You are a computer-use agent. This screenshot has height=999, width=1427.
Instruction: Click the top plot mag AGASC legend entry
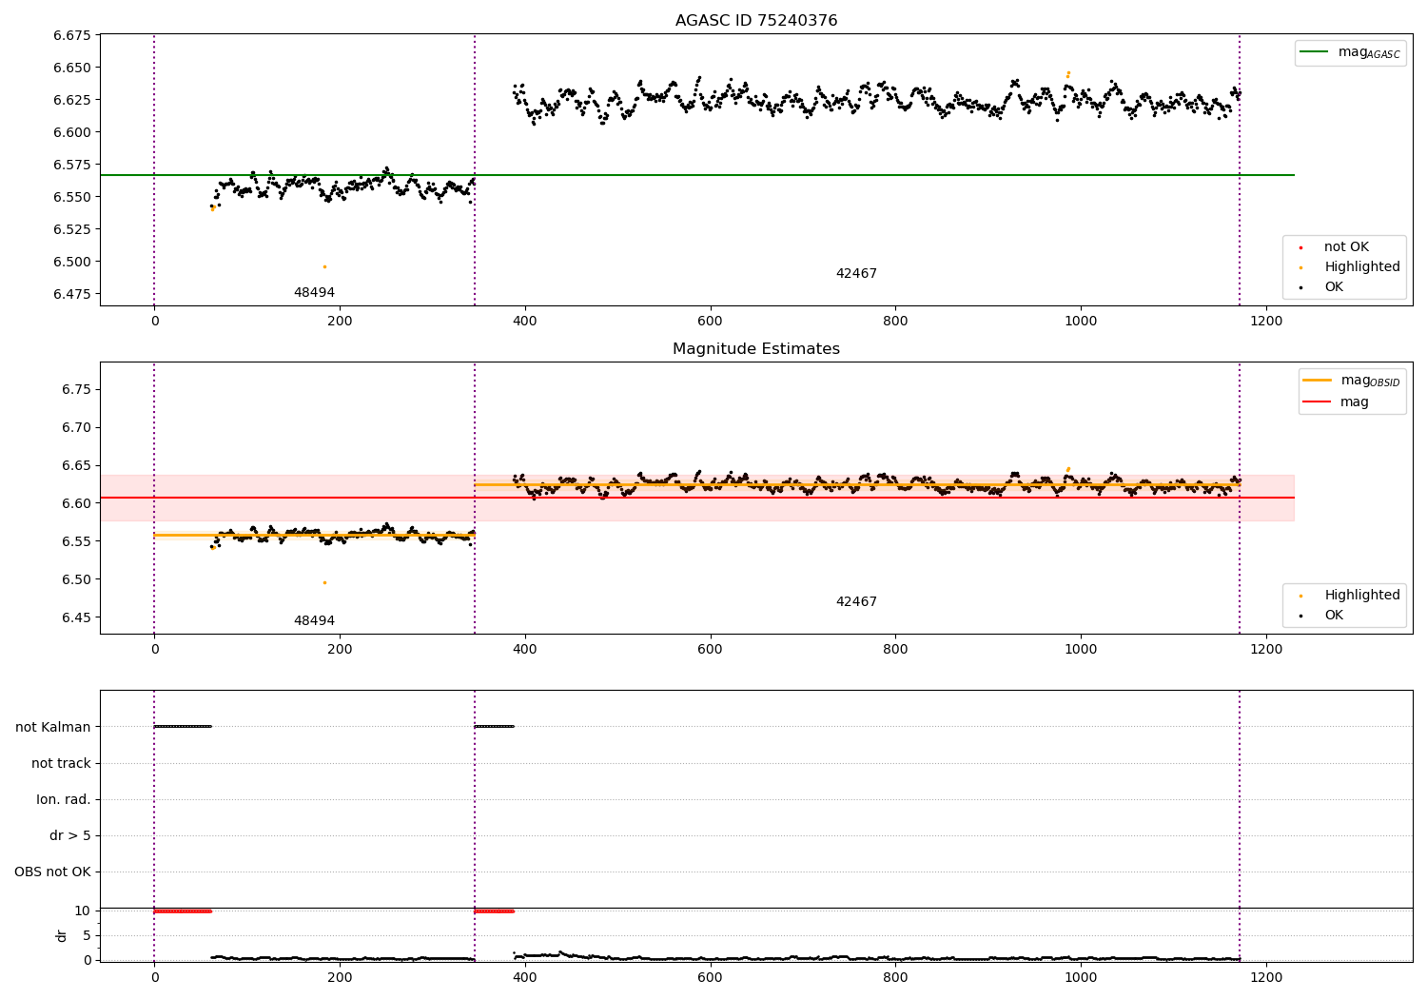click(x=1351, y=52)
